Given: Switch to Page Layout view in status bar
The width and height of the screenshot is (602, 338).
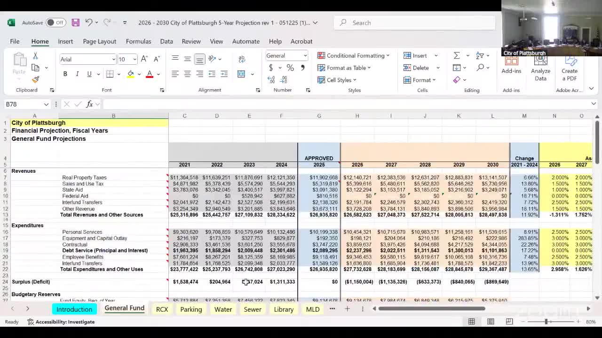Looking at the screenshot, I should coord(491,322).
